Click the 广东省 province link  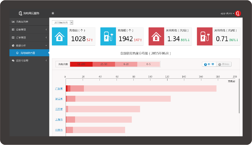tap(59, 89)
